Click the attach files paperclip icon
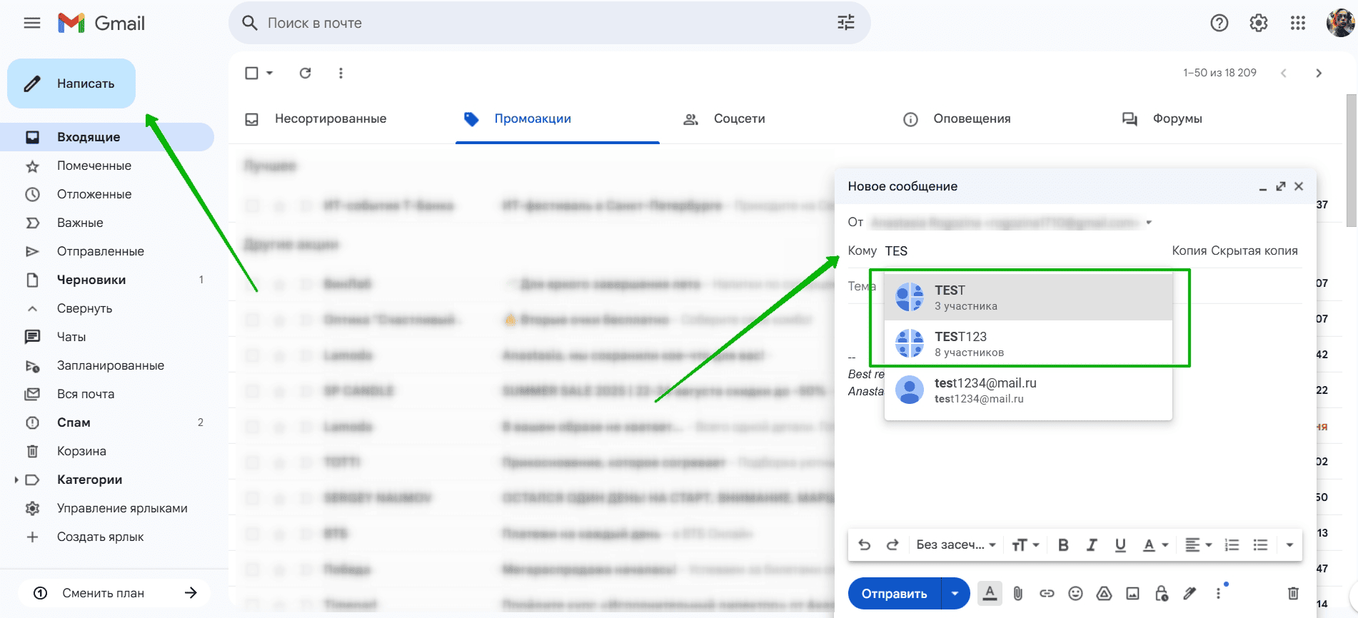The width and height of the screenshot is (1358, 618). pyautogui.click(x=1018, y=593)
